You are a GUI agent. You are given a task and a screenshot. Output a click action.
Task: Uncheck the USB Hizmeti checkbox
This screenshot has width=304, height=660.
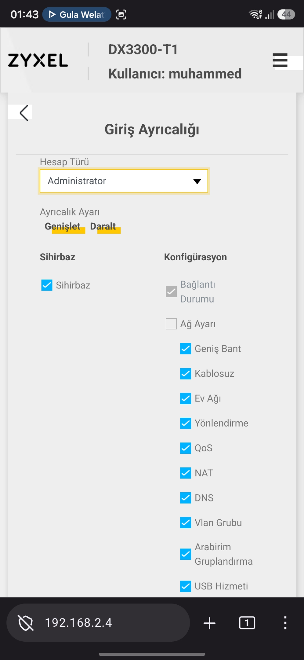(186, 586)
